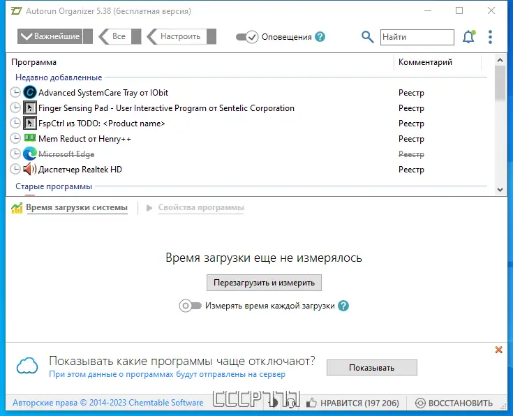Screen dimensions: 513x416
Task: Open the three-dot vertical menu
Action: [490, 37]
